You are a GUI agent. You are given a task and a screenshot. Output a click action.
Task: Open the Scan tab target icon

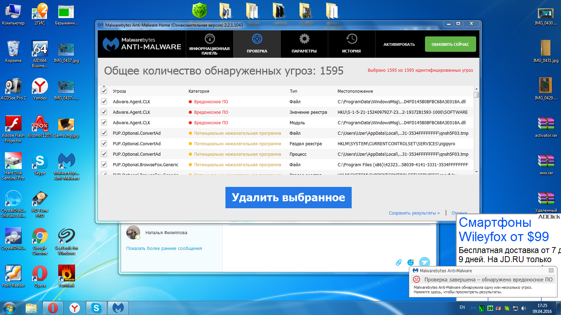tap(257, 39)
